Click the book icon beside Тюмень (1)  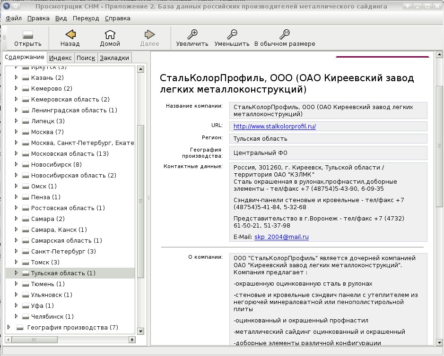[26, 284]
